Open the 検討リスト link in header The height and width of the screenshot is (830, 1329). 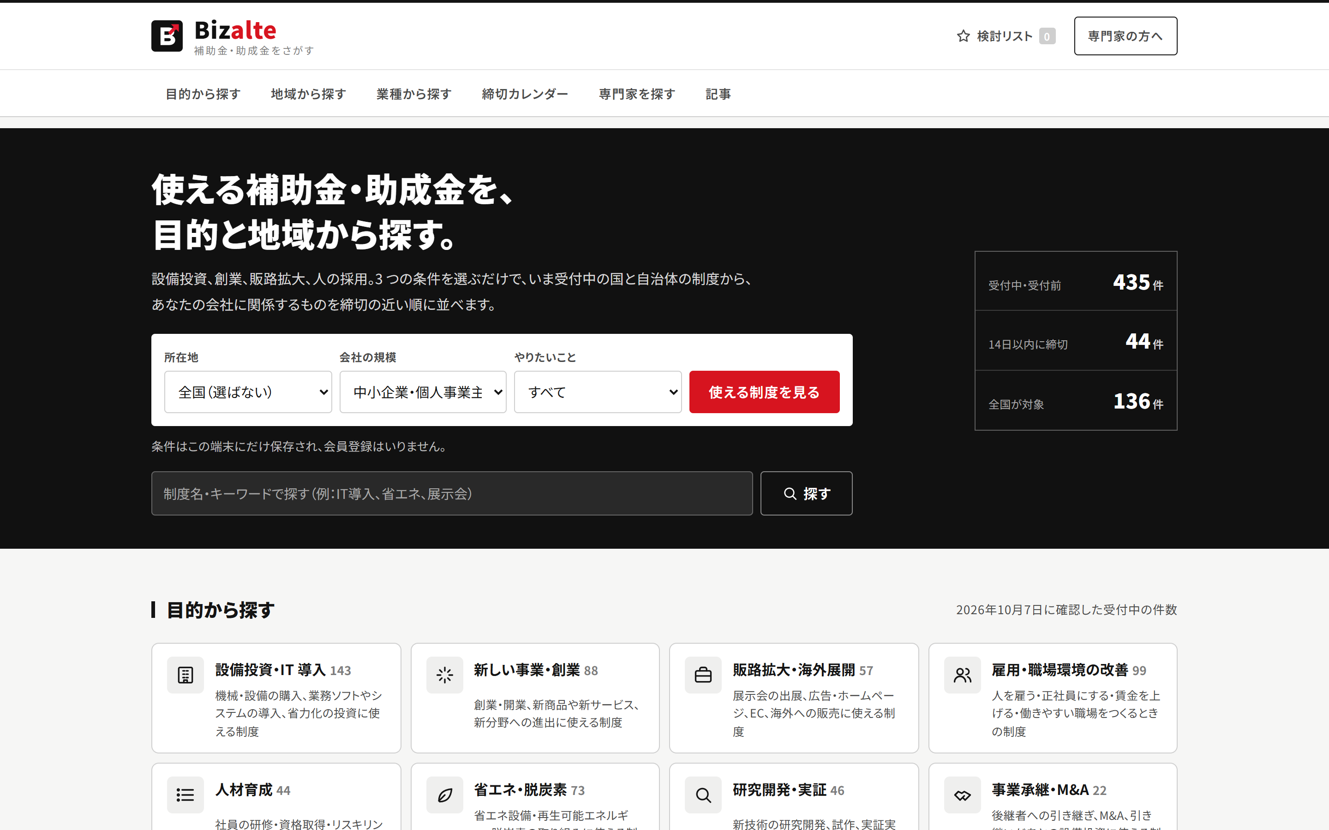point(1006,36)
